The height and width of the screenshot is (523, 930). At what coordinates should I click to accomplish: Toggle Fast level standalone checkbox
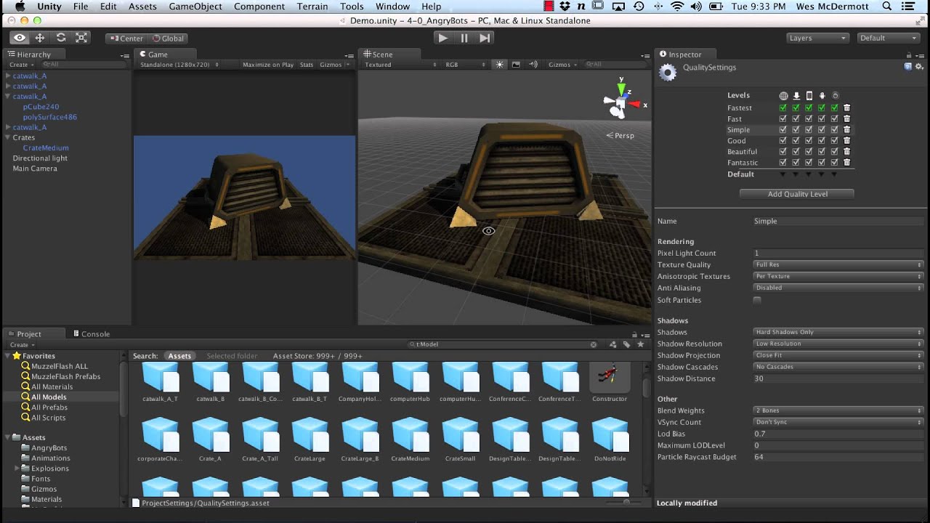(796, 118)
